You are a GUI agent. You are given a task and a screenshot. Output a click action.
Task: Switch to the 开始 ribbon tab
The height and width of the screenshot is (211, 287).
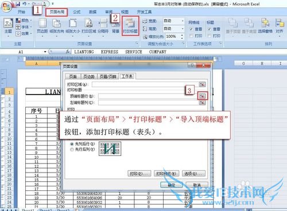[x=21, y=12]
